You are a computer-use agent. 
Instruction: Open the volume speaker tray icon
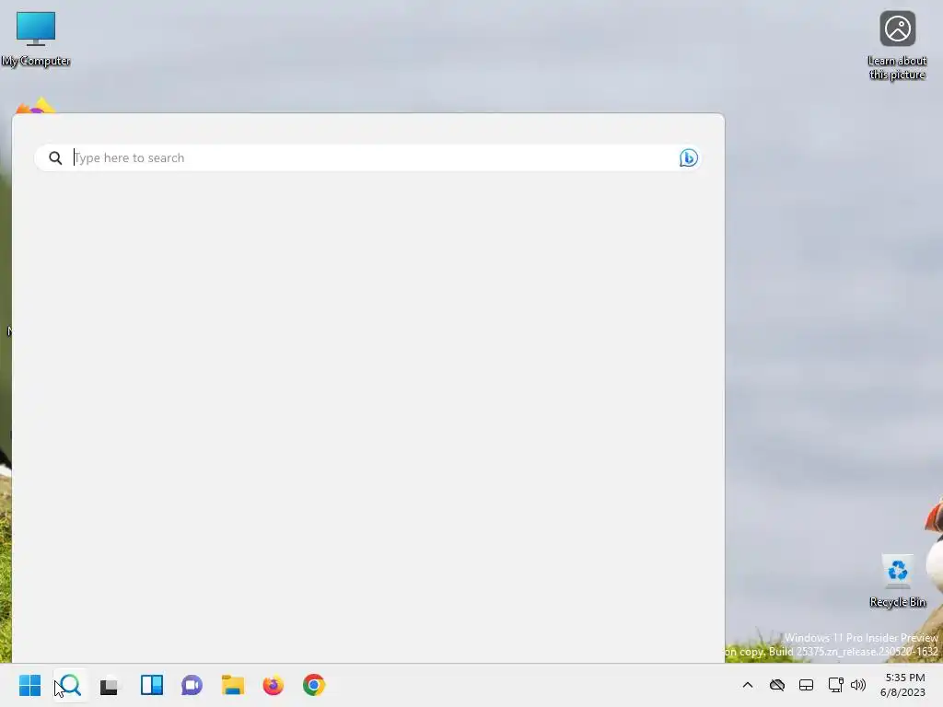(858, 685)
